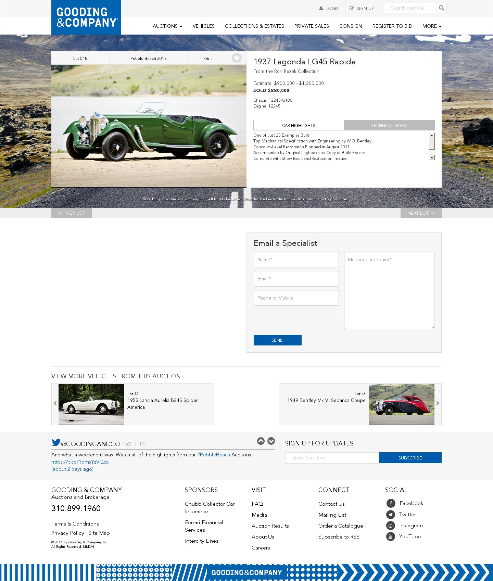Open Register to Bid
The width and height of the screenshot is (493, 581).
(392, 26)
